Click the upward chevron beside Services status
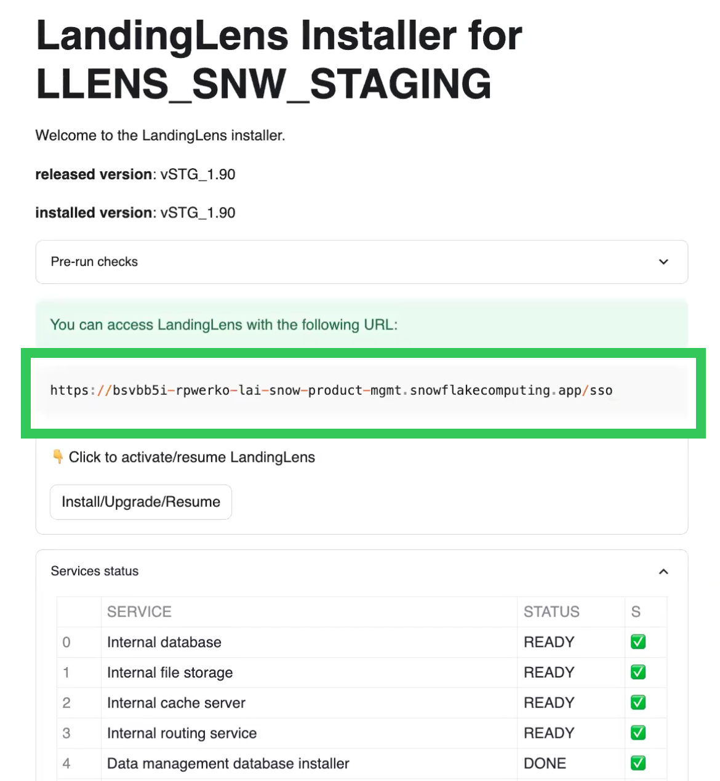Screen dimensions: 720x781 click(663, 572)
